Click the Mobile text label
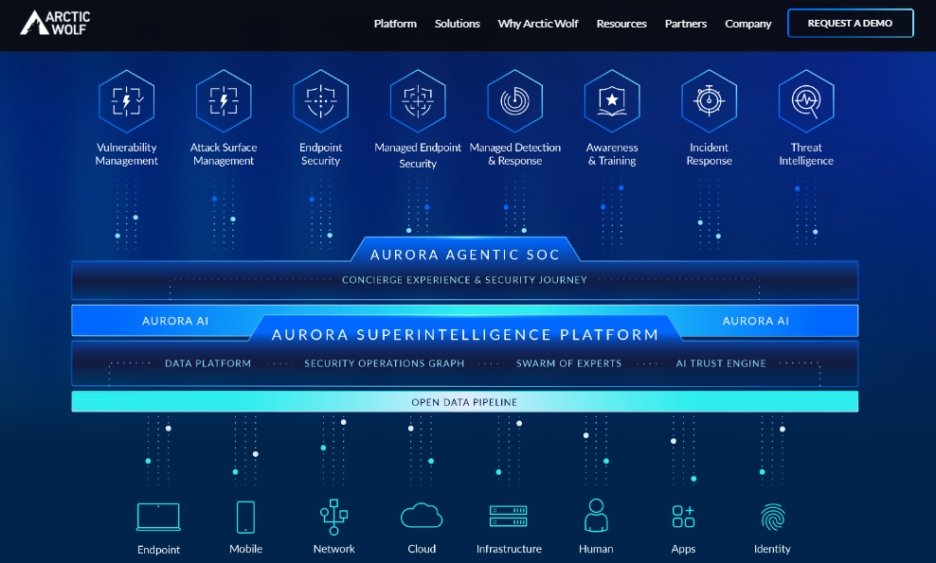The image size is (936, 563). 246,549
